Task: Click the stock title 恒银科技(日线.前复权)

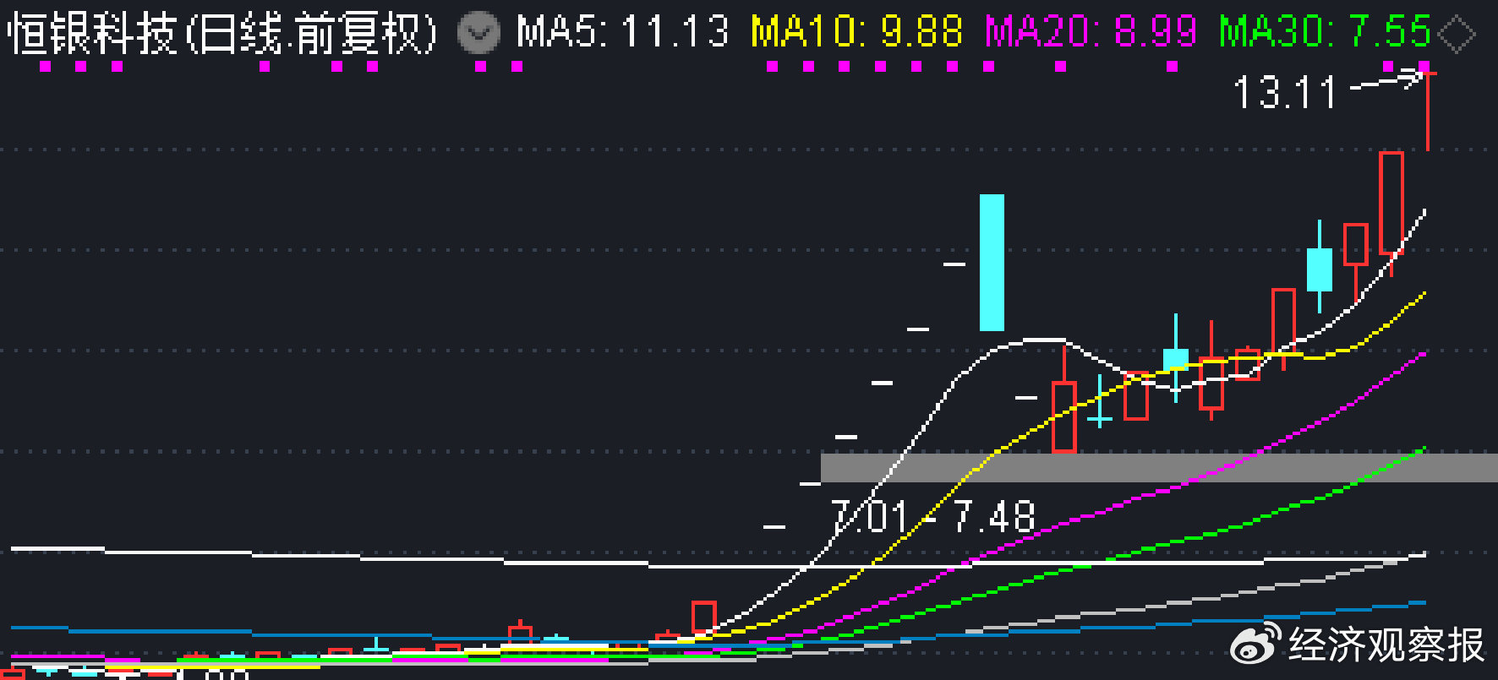Action: [x=222, y=34]
